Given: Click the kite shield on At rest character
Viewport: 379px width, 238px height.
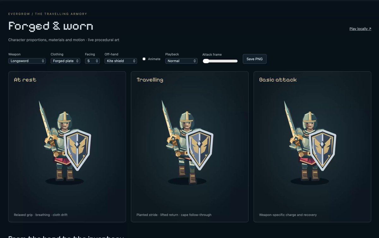Looking at the screenshot, I should (x=77, y=149).
